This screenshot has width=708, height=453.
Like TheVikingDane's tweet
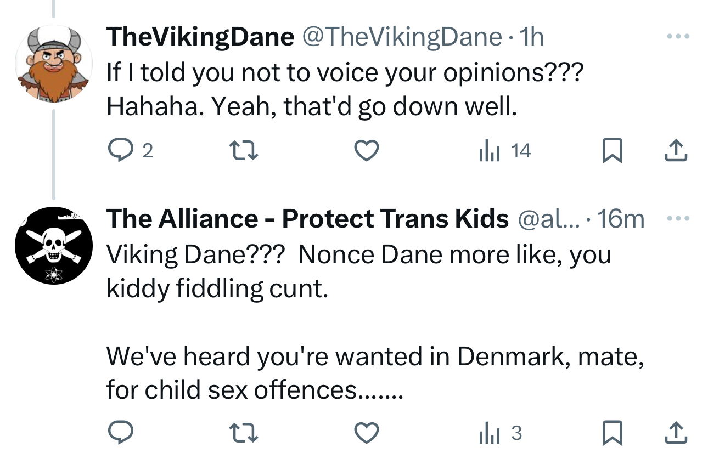366,151
